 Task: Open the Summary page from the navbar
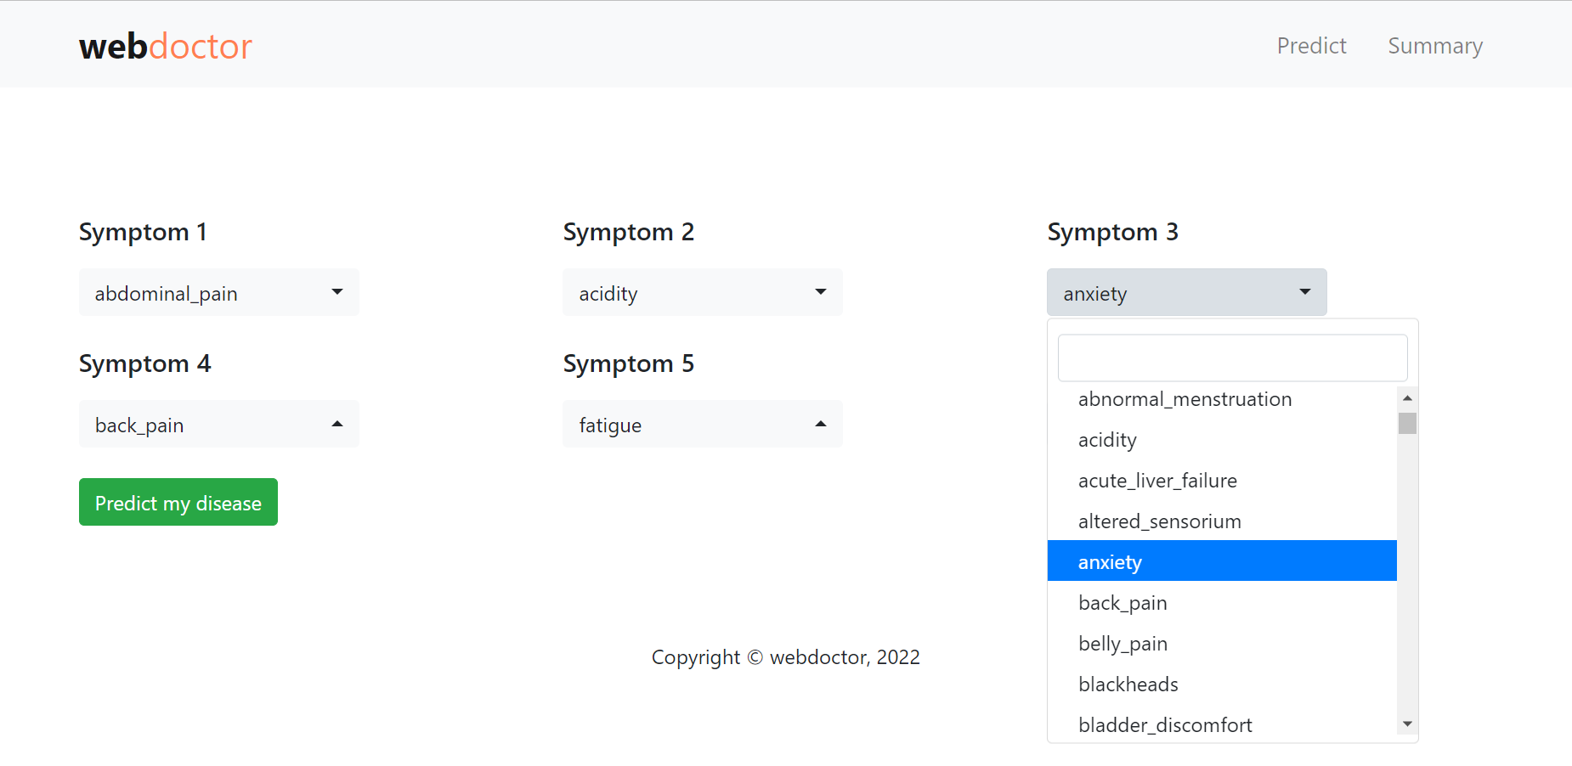pos(1435,46)
